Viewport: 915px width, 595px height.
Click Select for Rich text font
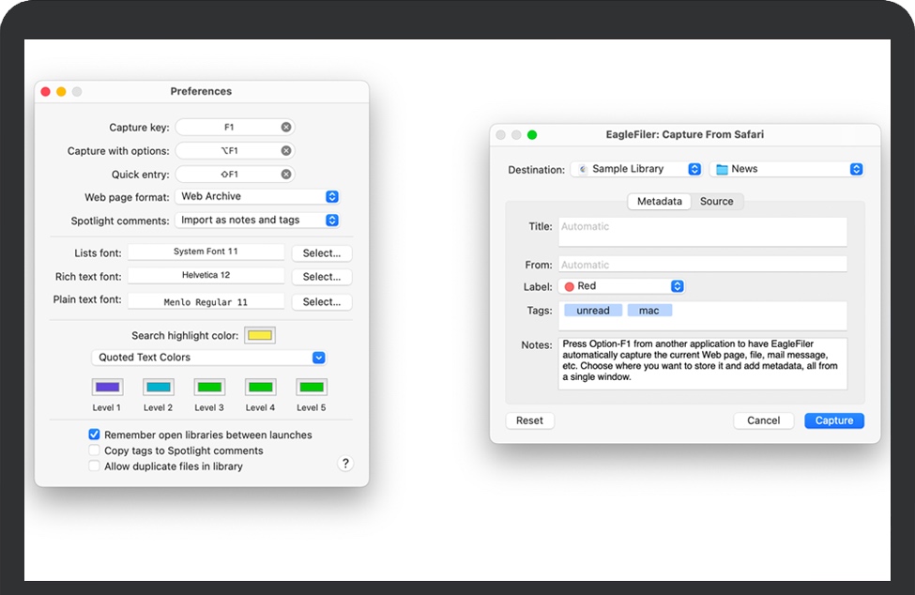322,277
